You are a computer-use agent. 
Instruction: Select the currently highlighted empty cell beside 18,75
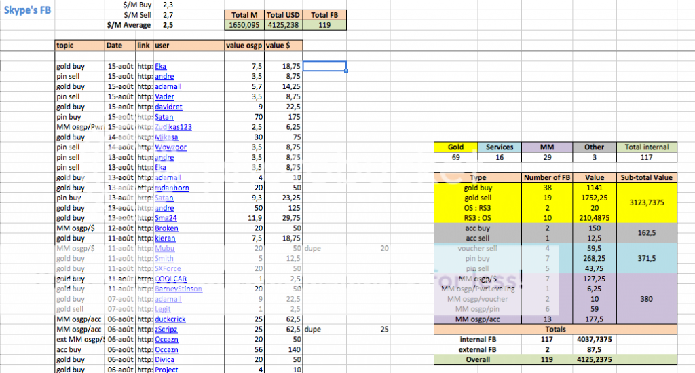[x=324, y=66]
